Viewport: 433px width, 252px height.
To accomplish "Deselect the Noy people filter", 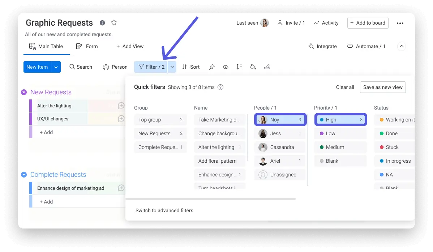I will point(280,119).
